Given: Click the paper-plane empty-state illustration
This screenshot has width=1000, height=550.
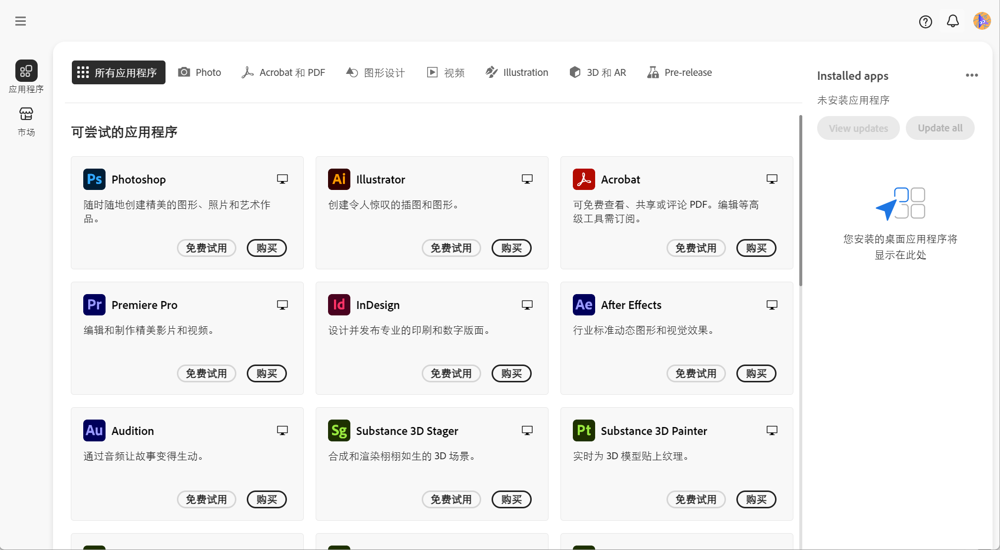Looking at the screenshot, I should coord(900,203).
